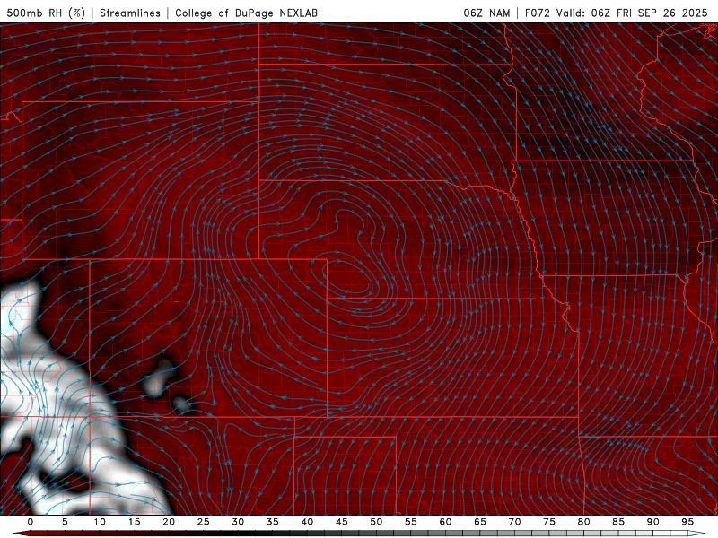Click the colorbar label "75"
This screenshot has height=538, width=718.
[549, 522]
